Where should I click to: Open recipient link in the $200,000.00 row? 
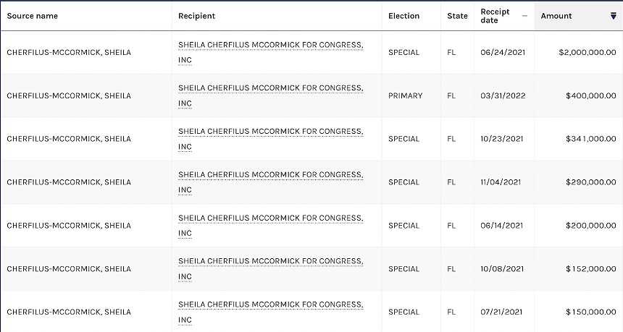click(x=271, y=225)
